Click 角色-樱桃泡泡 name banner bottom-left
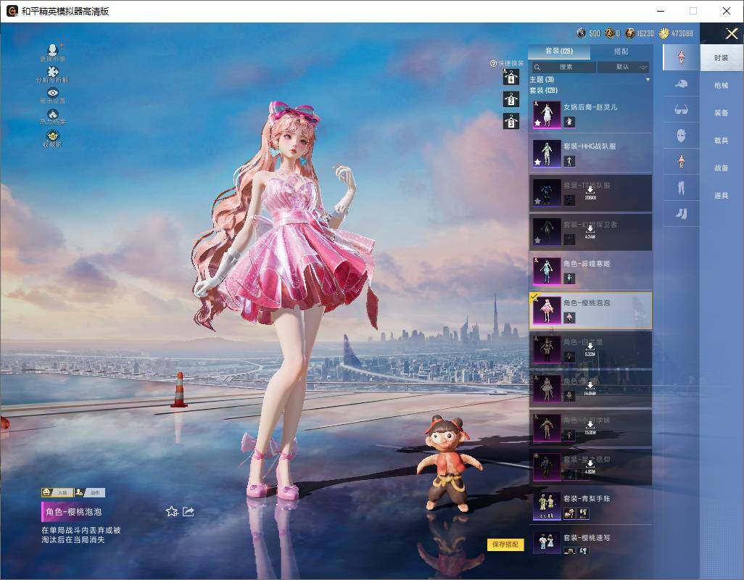The image size is (744, 580). (x=73, y=512)
